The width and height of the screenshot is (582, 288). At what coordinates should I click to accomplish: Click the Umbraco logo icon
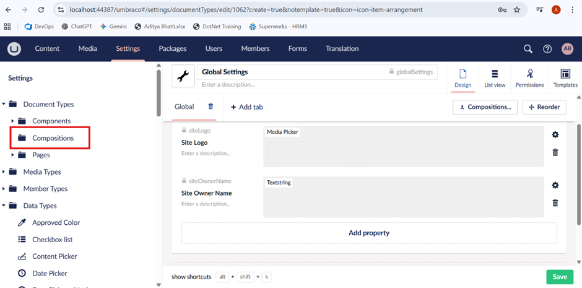click(x=14, y=49)
